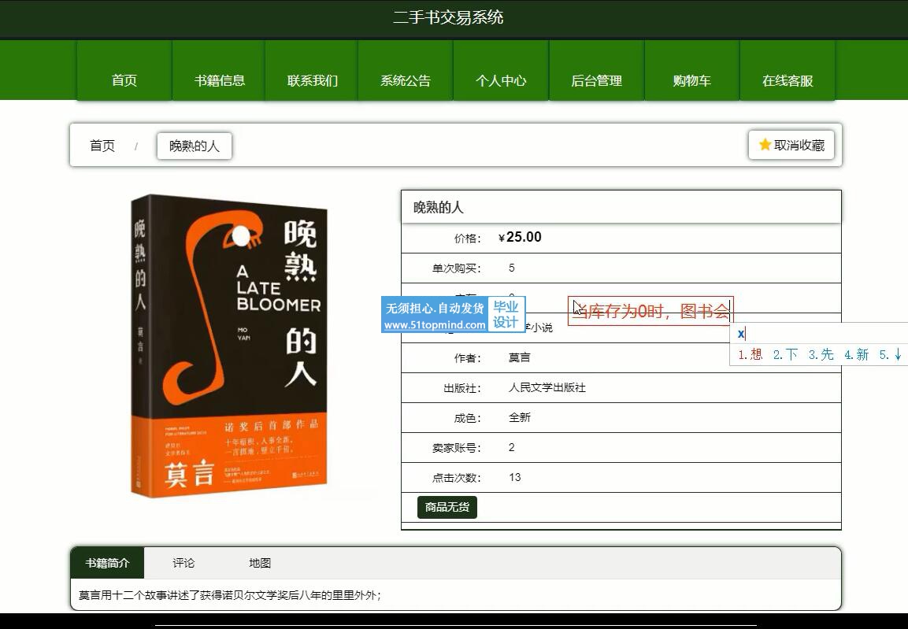Click the book description text starting 莫言用十二个故事
Image resolution: width=908 pixels, height=629 pixels.
coord(230,595)
